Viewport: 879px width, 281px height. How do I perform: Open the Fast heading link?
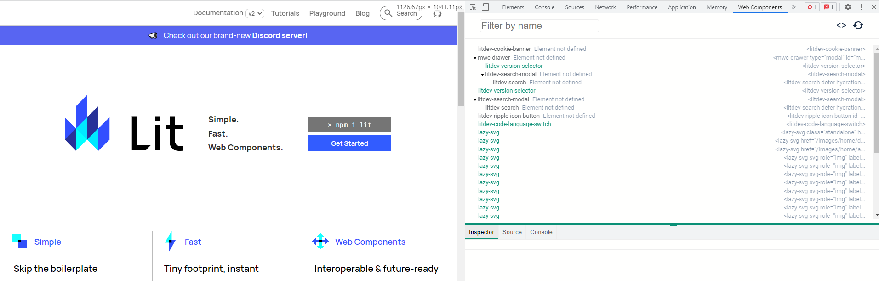tap(193, 242)
